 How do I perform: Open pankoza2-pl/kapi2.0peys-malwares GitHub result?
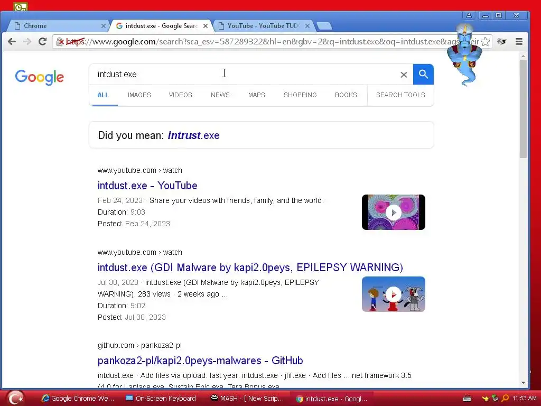(x=200, y=361)
